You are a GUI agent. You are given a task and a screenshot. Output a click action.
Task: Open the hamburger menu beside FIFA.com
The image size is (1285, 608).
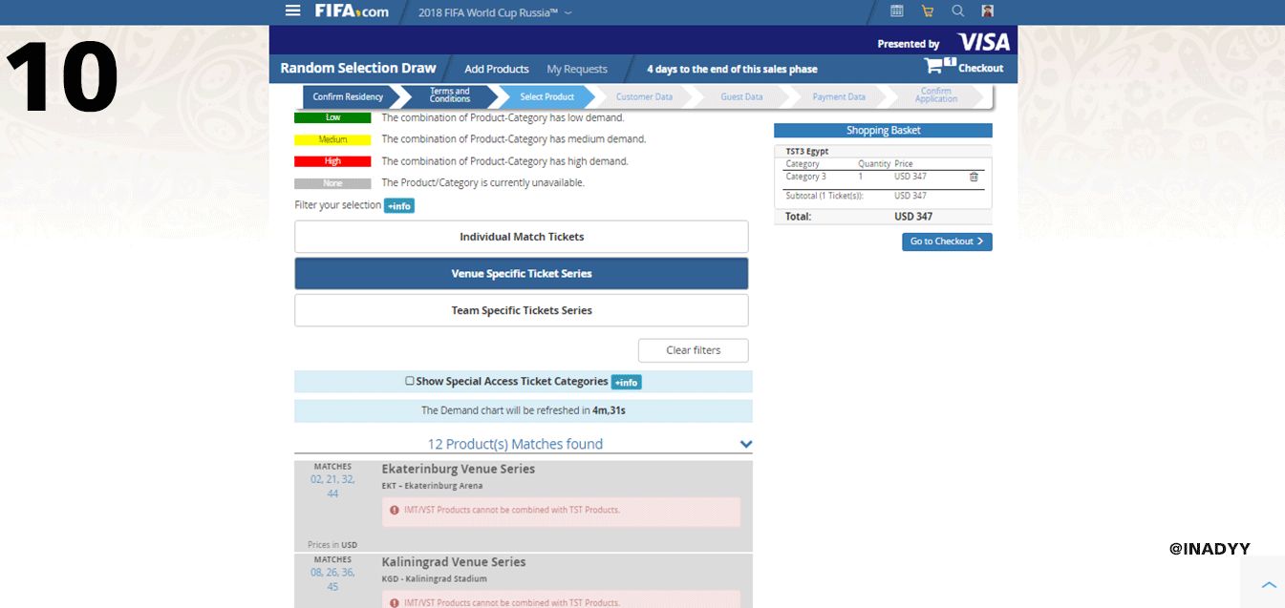point(292,10)
